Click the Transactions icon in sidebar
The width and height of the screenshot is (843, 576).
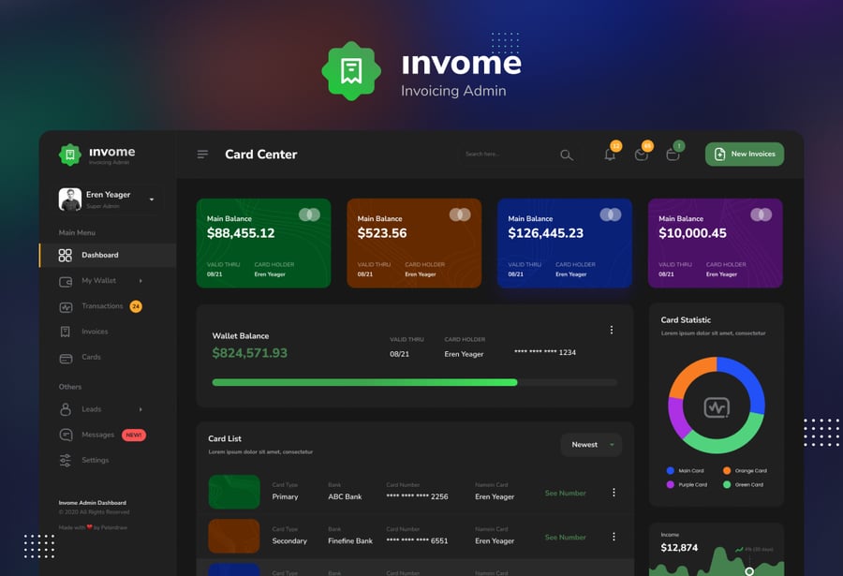tap(66, 306)
